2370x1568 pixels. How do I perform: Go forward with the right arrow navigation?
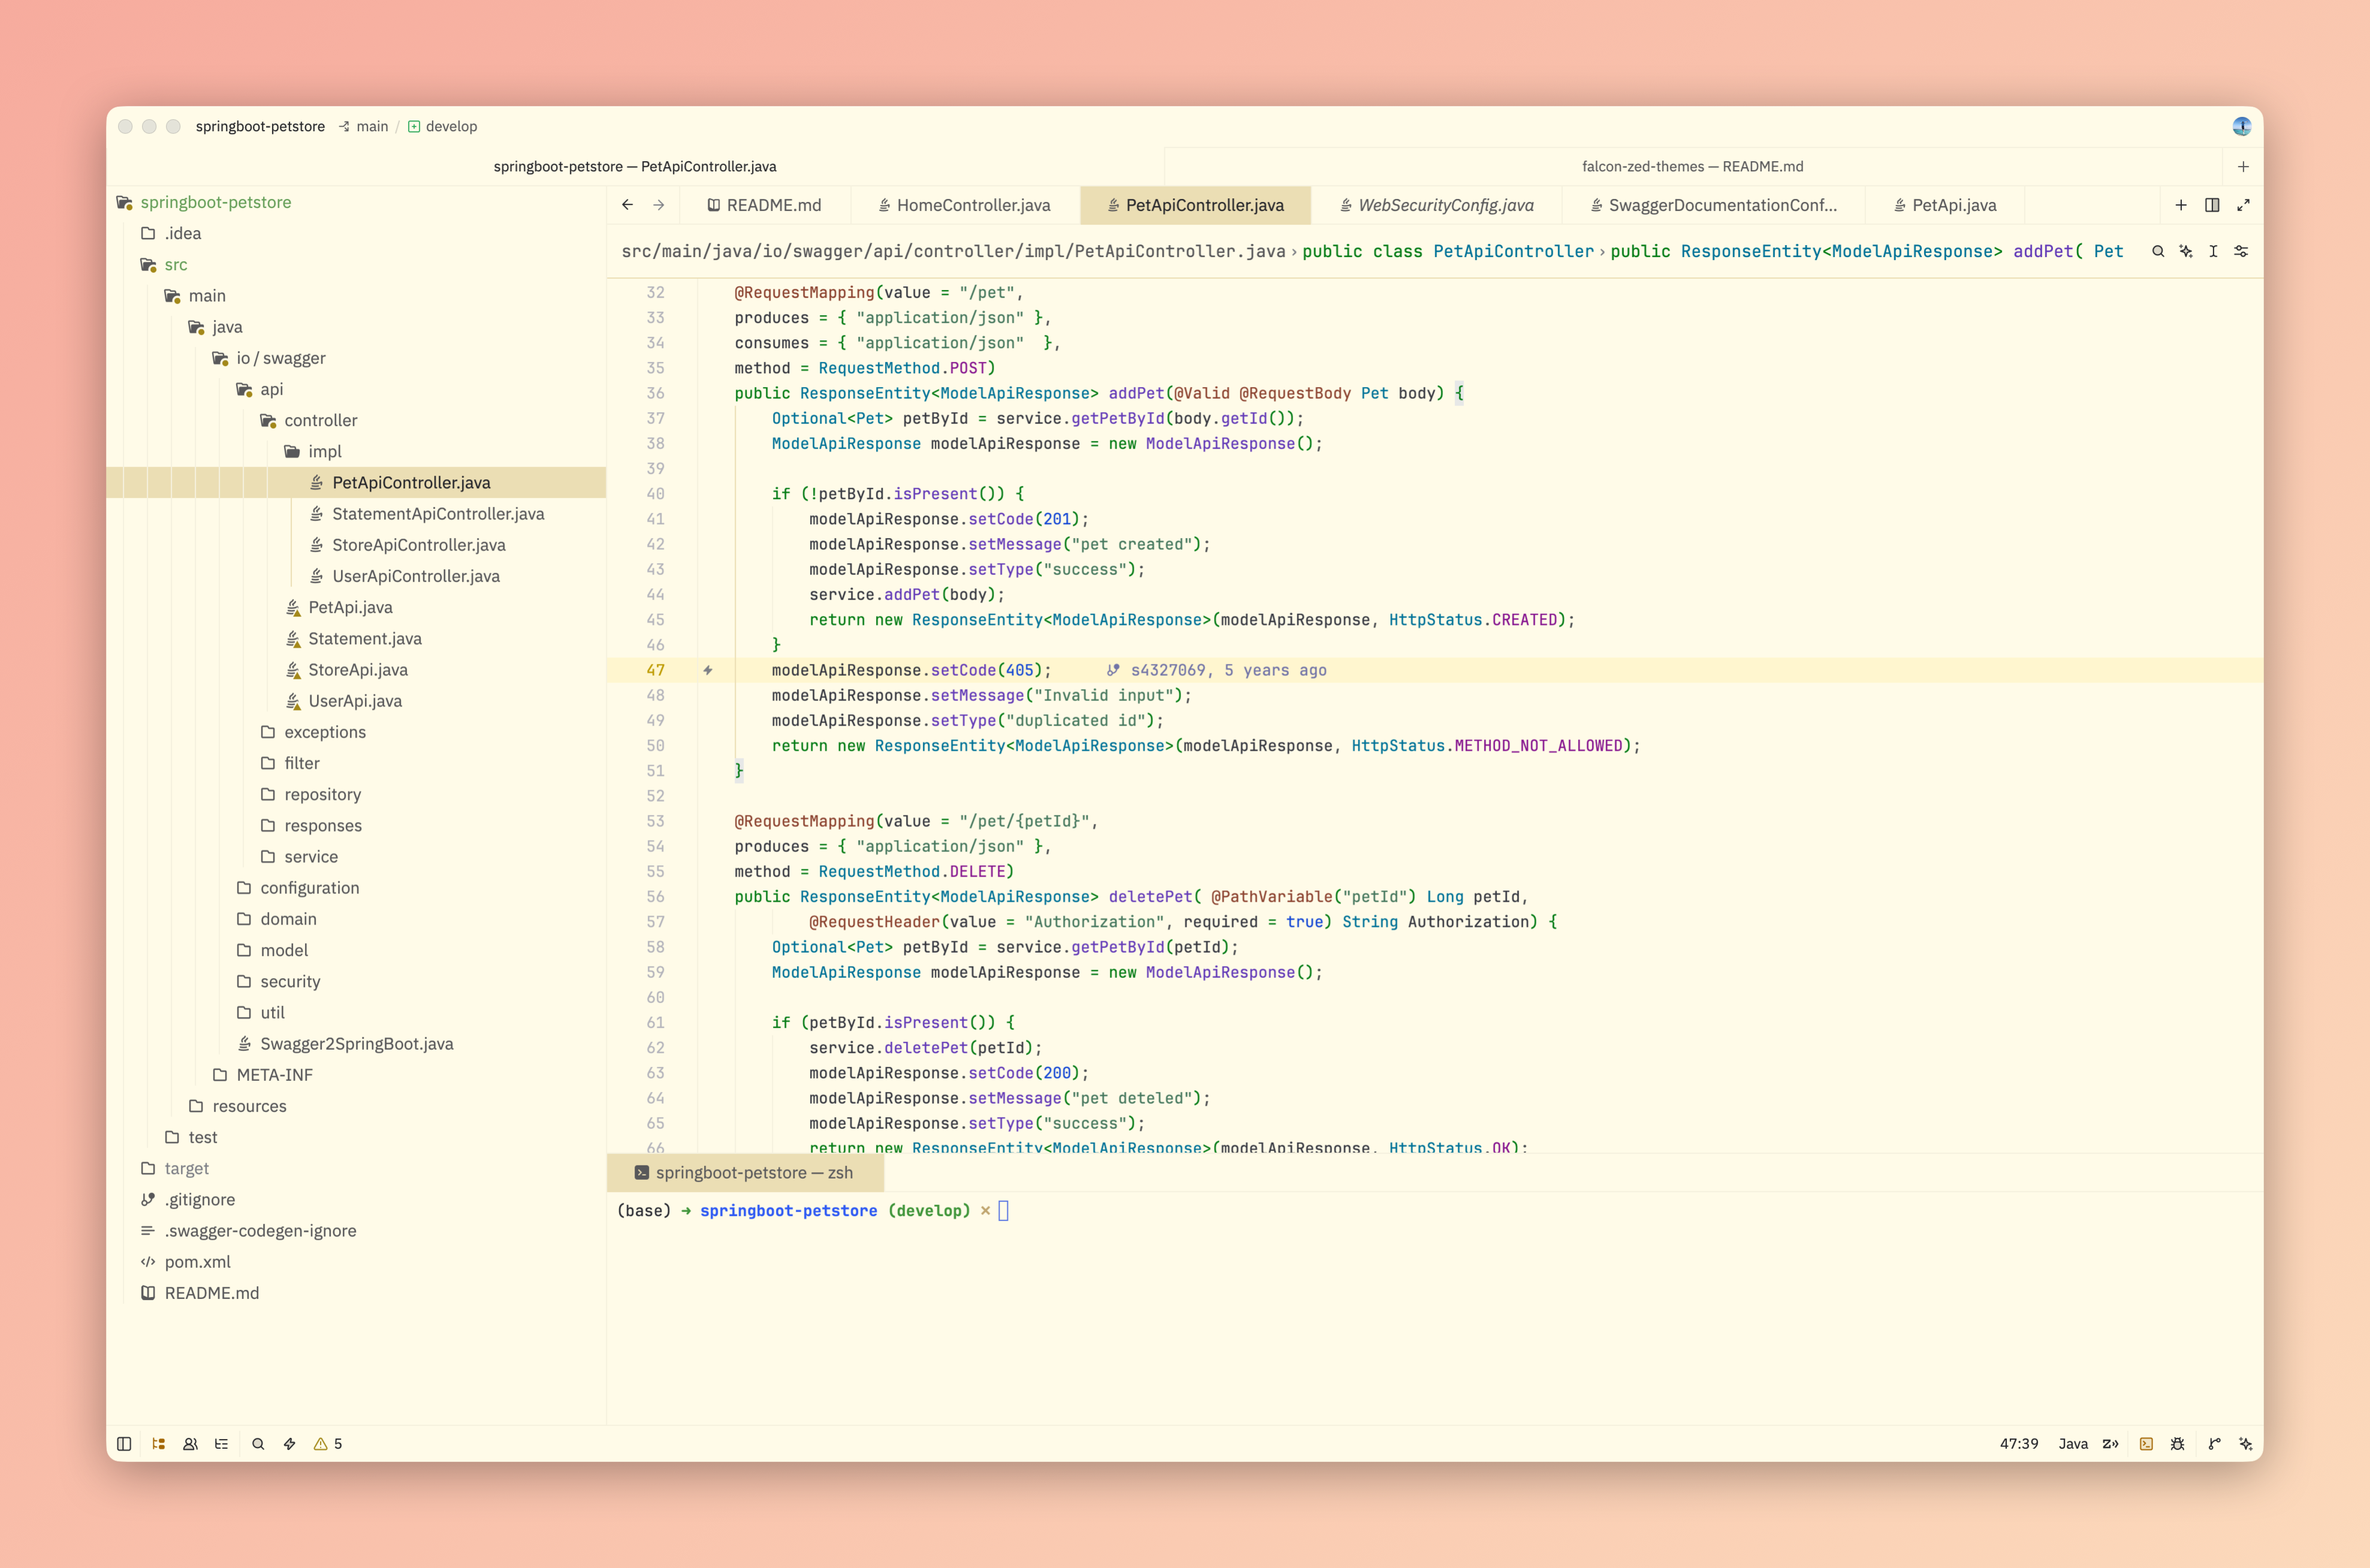click(x=659, y=205)
